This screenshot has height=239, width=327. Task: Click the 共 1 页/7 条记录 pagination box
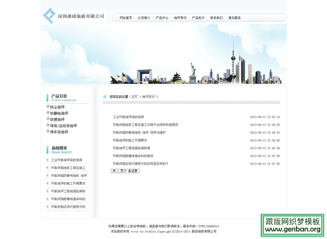(125, 171)
